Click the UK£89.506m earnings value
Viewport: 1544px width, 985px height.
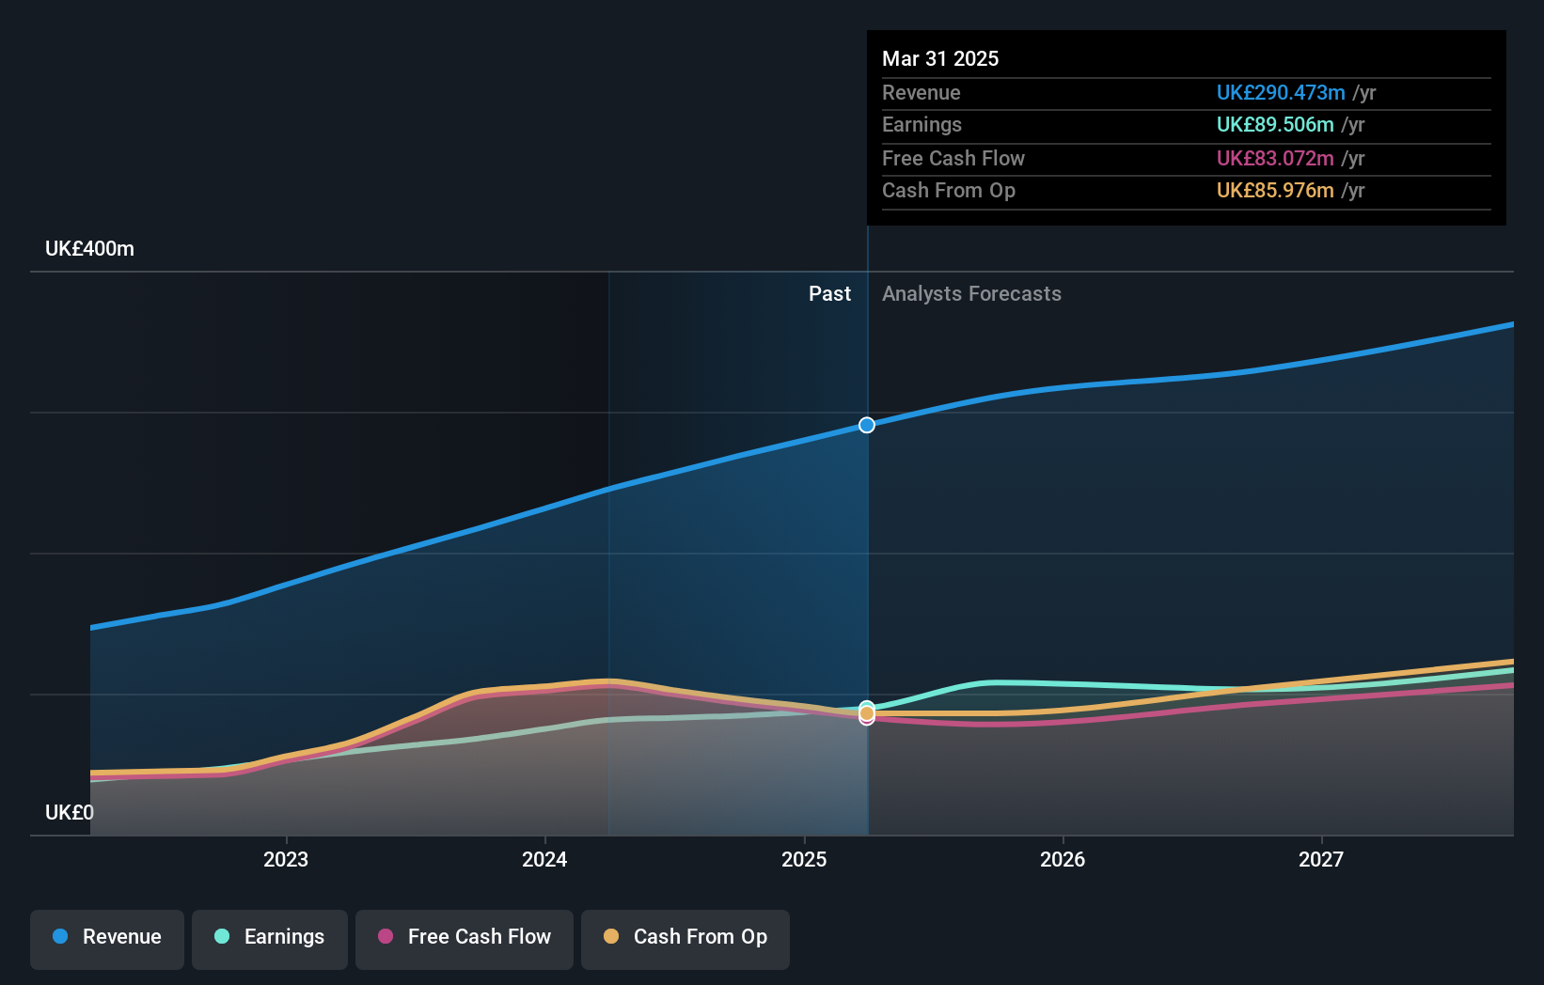click(1274, 124)
